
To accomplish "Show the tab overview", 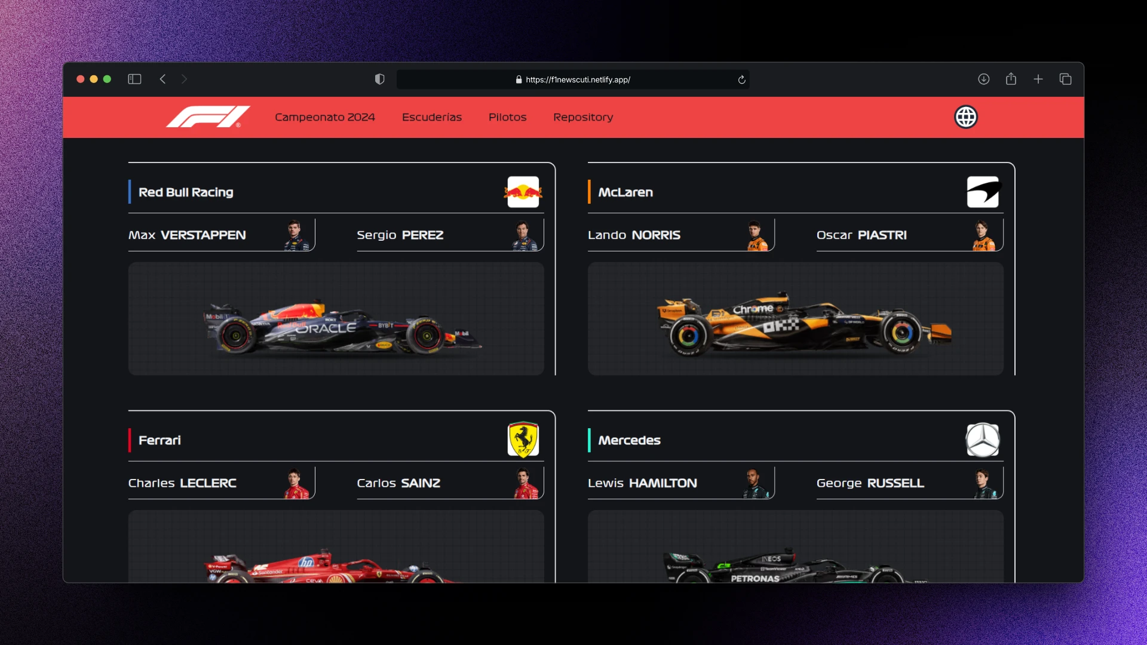I will point(1065,79).
